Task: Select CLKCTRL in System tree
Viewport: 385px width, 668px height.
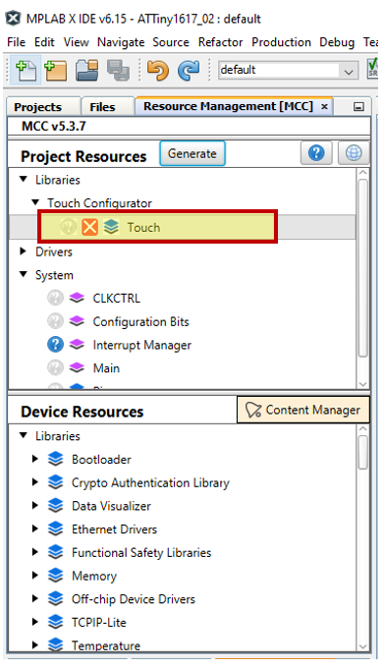Action: [116, 299]
